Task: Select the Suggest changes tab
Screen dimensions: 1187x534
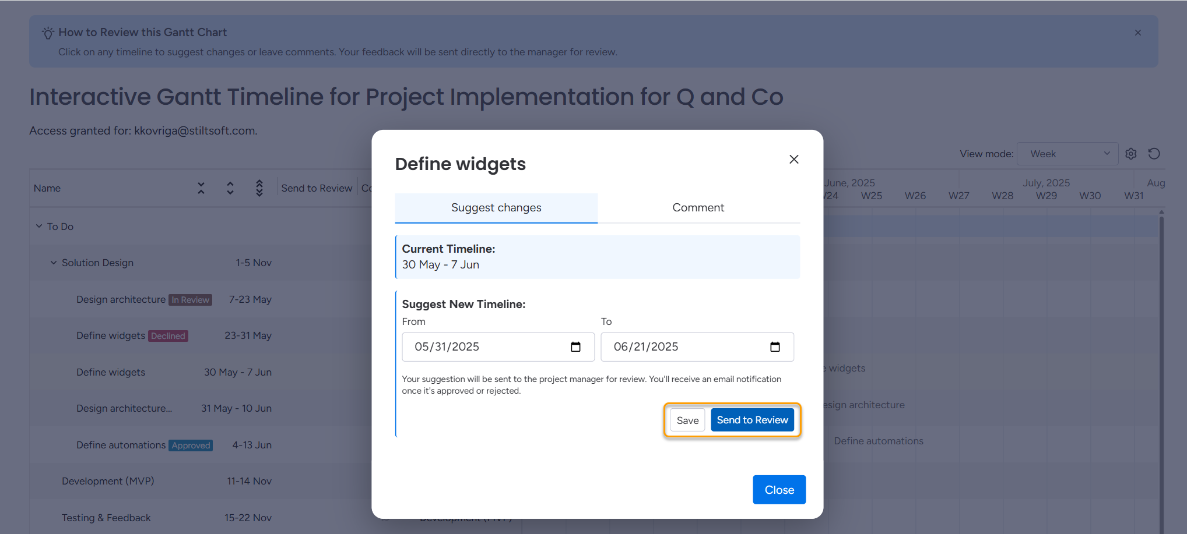Action: [496, 208]
